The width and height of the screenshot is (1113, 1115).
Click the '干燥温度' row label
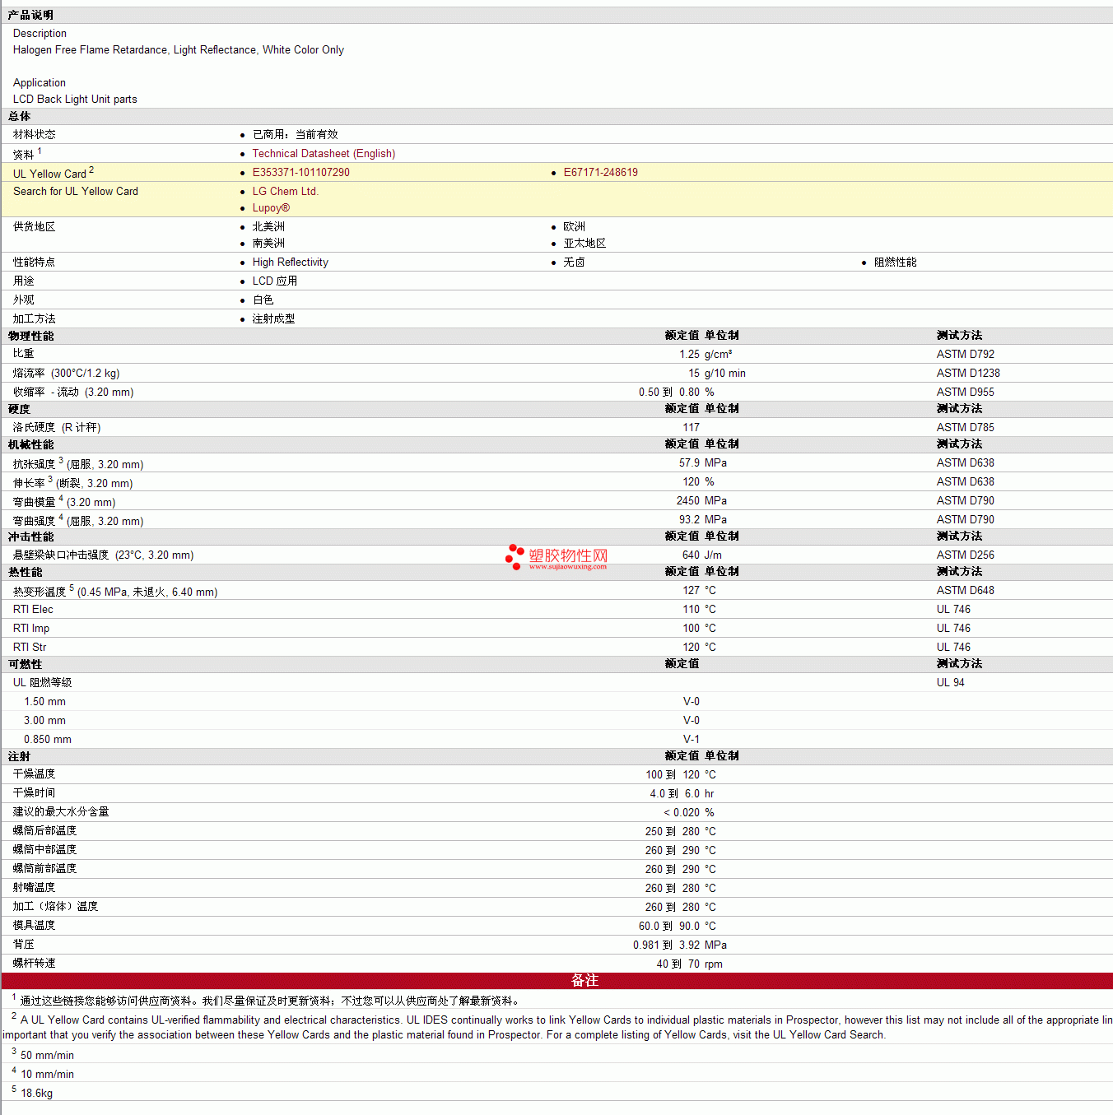34,774
